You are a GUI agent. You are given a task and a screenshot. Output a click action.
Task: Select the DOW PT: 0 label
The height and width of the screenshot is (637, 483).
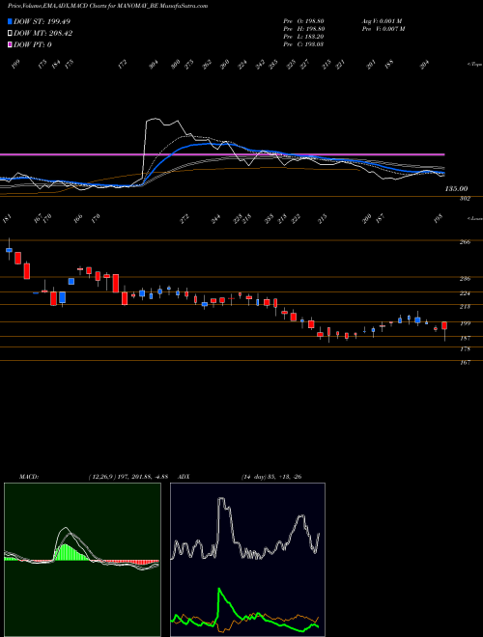pos(33,44)
